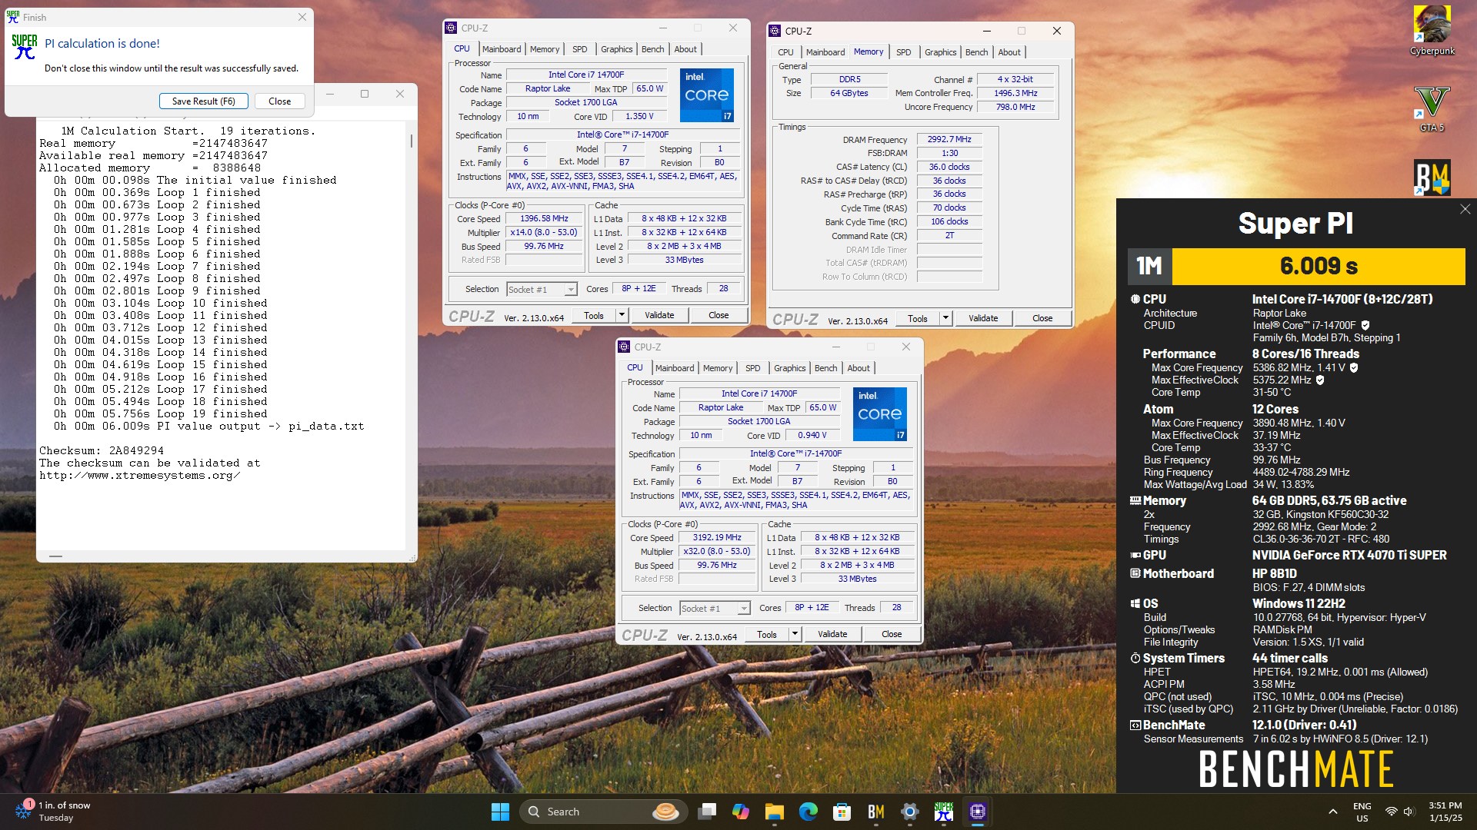The width and height of the screenshot is (1477, 830).
Task: Open Microsoft Edge from the taskbar
Action: click(808, 812)
